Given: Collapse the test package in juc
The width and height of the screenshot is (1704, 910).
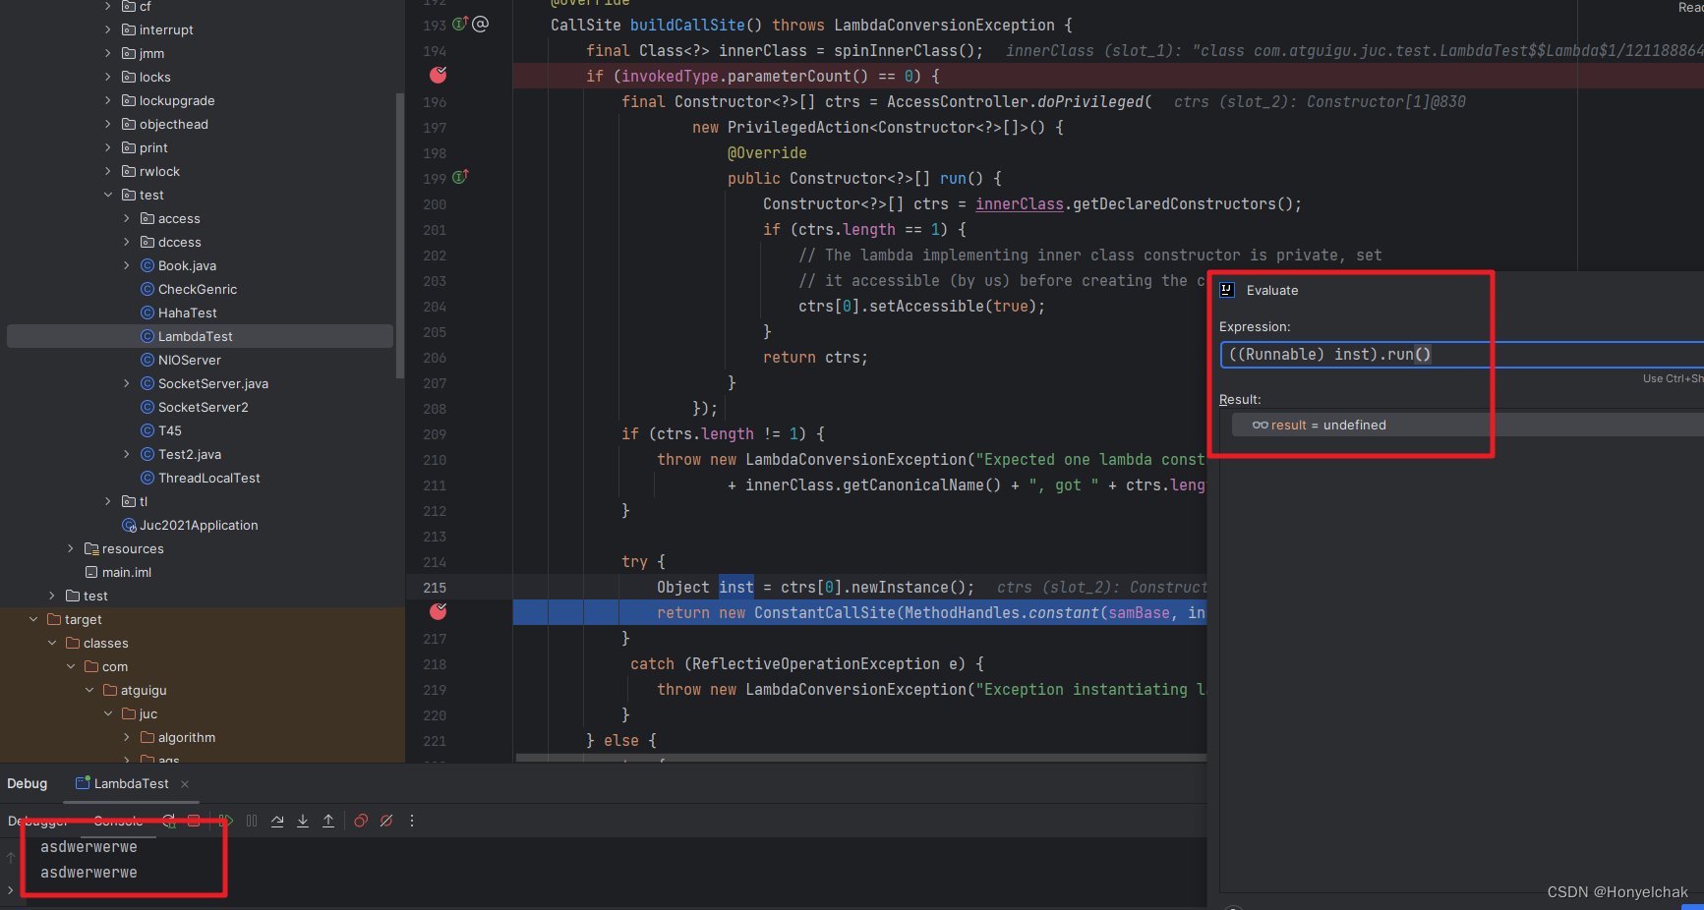Looking at the screenshot, I should [x=108, y=195].
